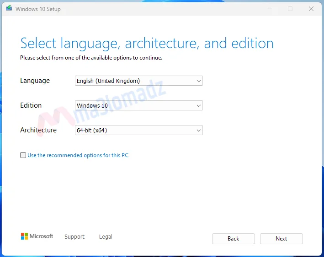Click the recommended options label text
Viewport: 324px width, 257px height.
78,155
